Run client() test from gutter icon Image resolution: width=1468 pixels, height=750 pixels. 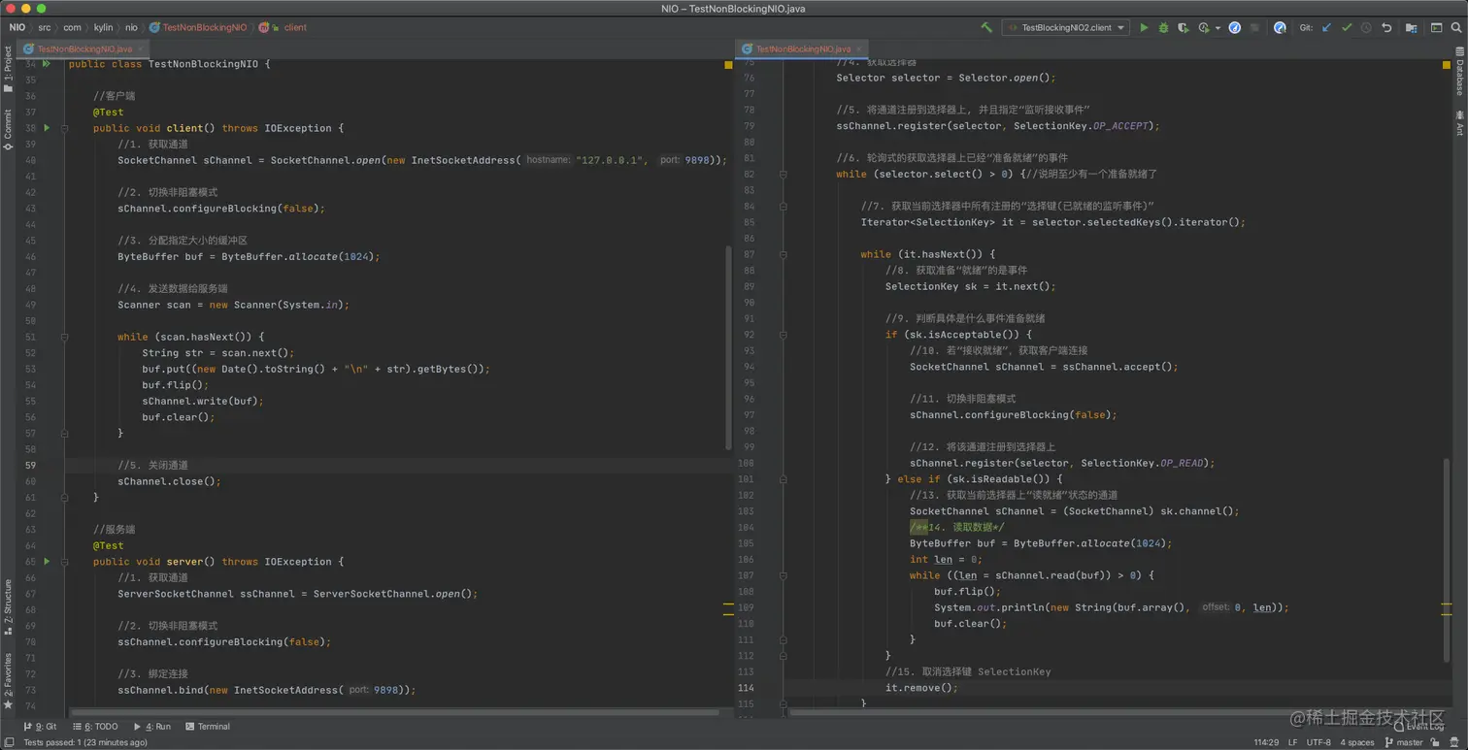[46, 128]
